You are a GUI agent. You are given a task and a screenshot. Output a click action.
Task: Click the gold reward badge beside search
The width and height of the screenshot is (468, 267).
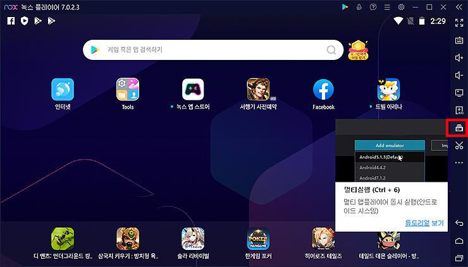click(358, 50)
